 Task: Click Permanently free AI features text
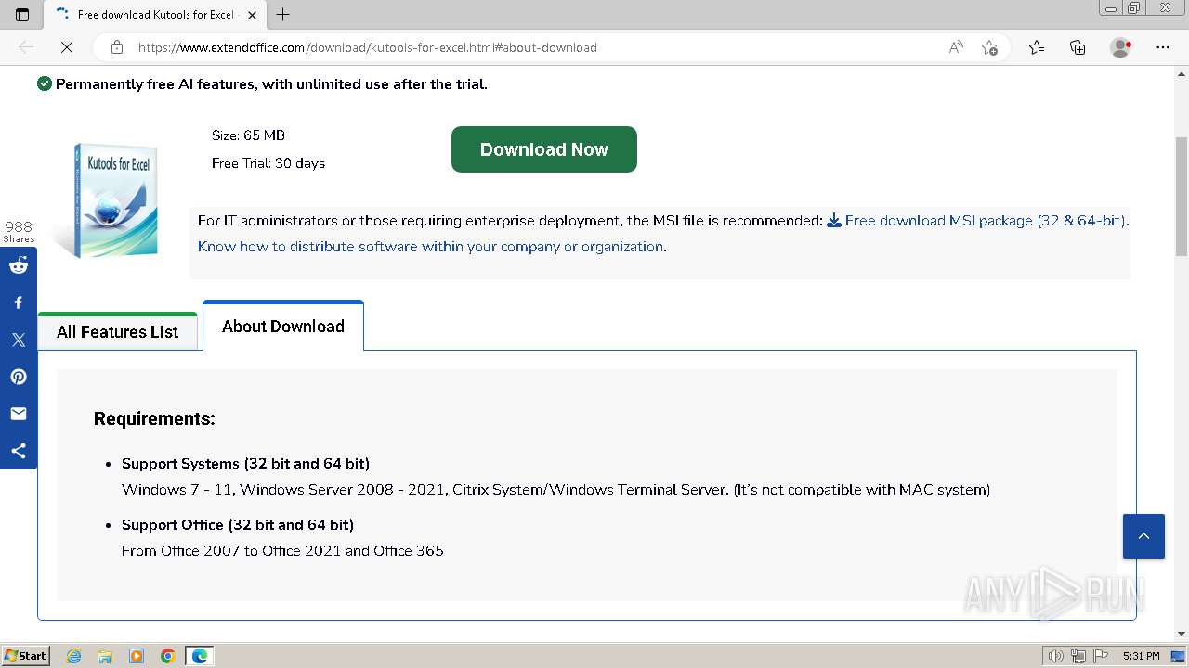pos(271,84)
